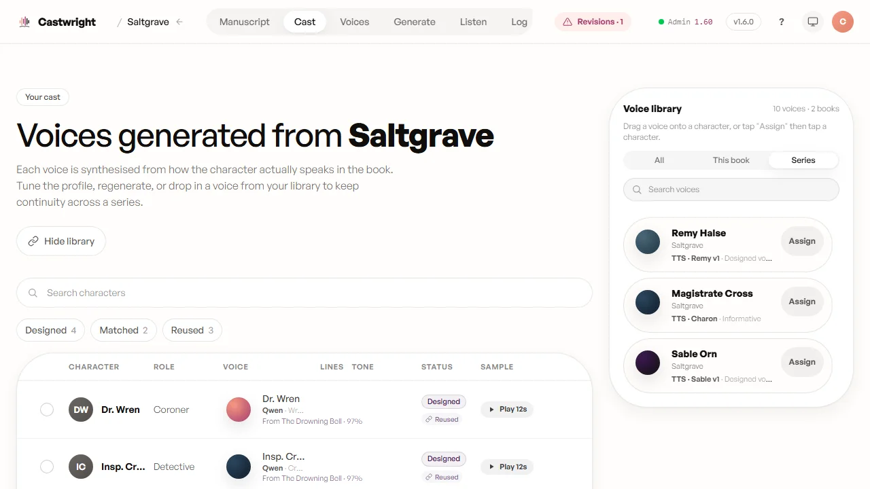Click the LINES column header
The height and width of the screenshot is (489, 870).
(332, 367)
